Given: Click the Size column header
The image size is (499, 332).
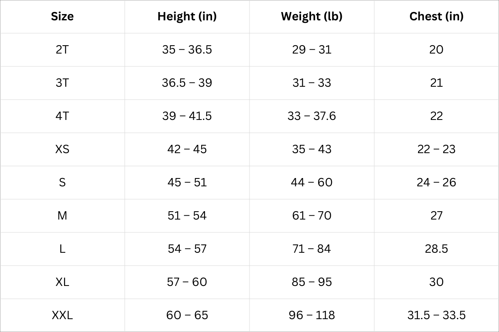Looking at the screenshot, I should pos(62,17).
